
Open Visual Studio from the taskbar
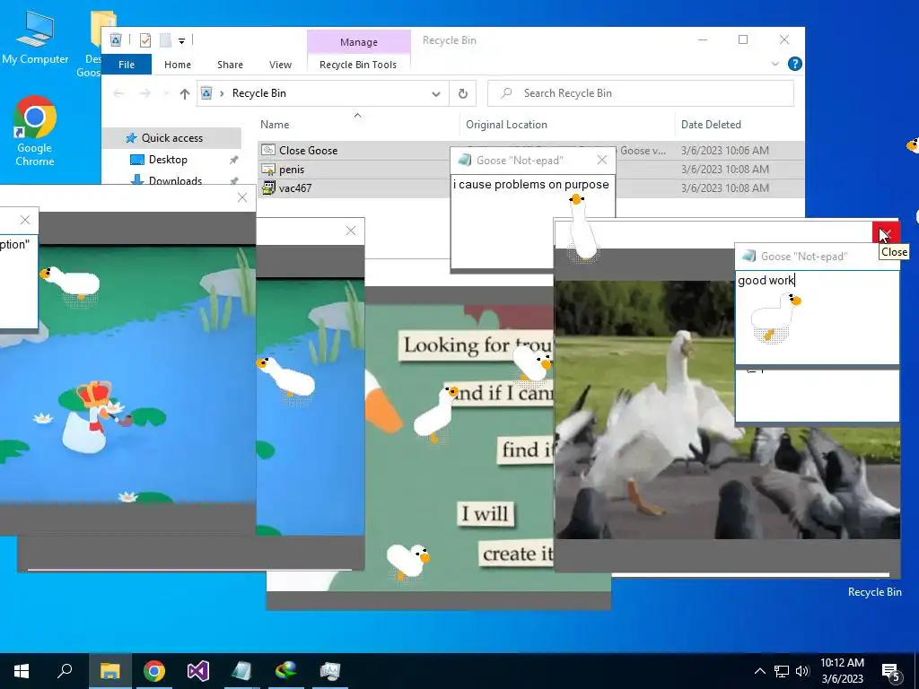coord(198,671)
